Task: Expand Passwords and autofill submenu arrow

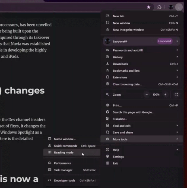Action: (x=177, y=50)
